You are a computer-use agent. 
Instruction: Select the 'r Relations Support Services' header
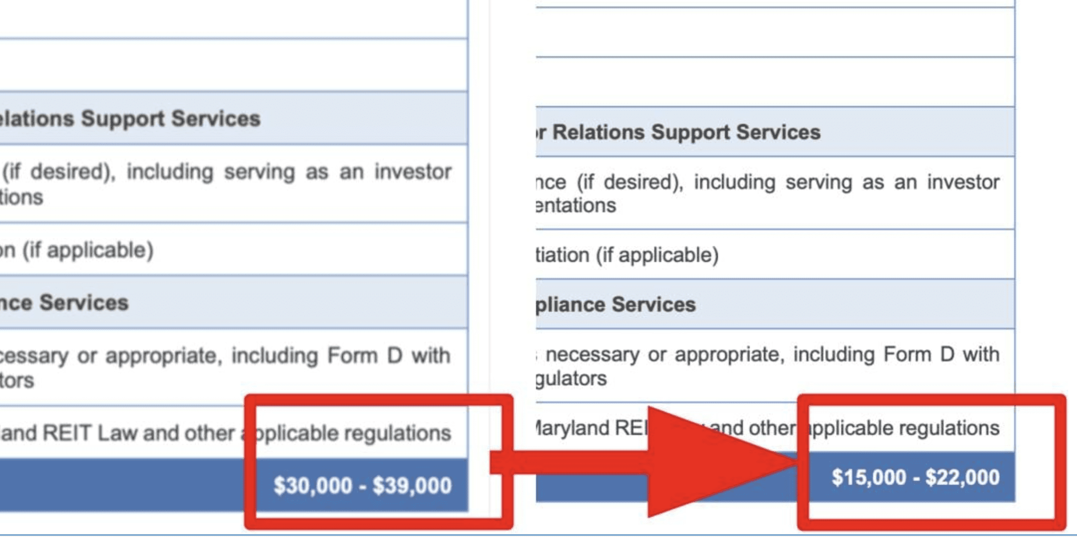click(x=679, y=132)
